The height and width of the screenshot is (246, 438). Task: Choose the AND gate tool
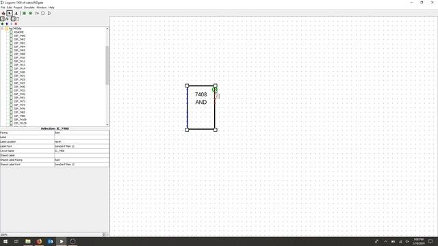(43, 13)
